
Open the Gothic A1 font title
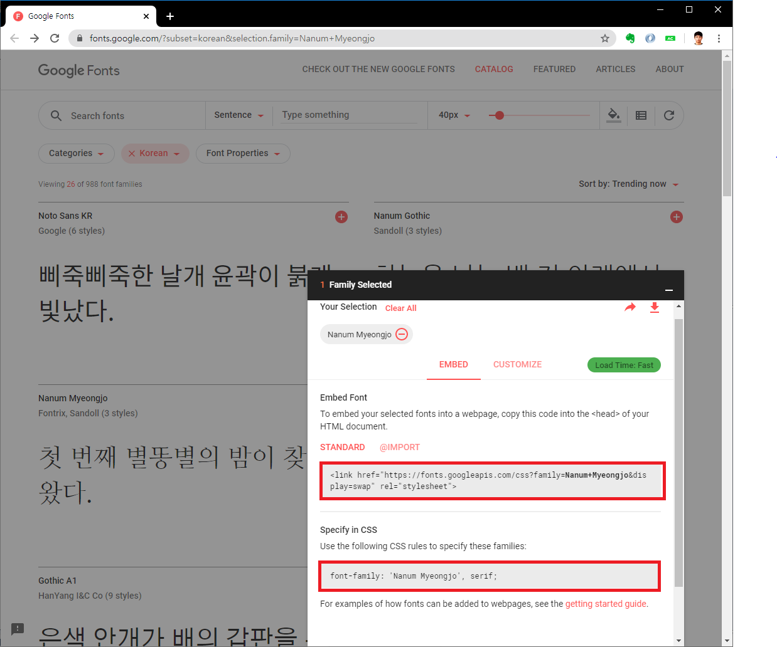pyautogui.click(x=57, y=581)
